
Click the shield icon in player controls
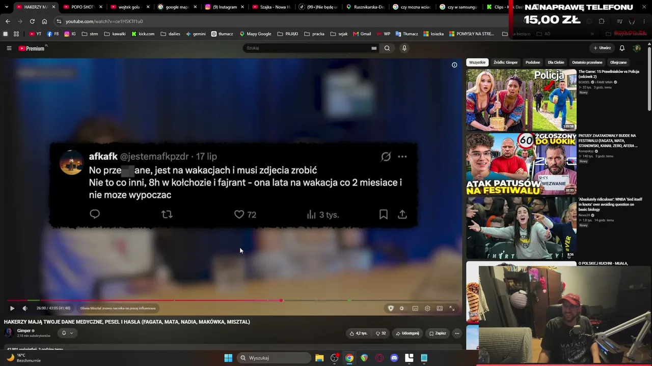click(x=391, y=308)
